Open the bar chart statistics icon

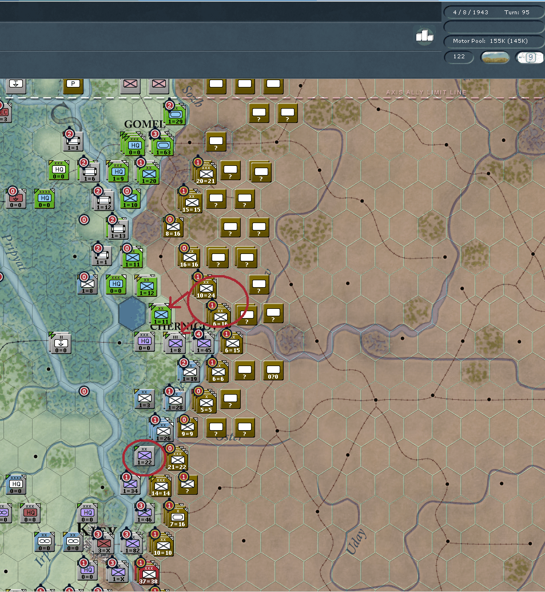(424, 35)
